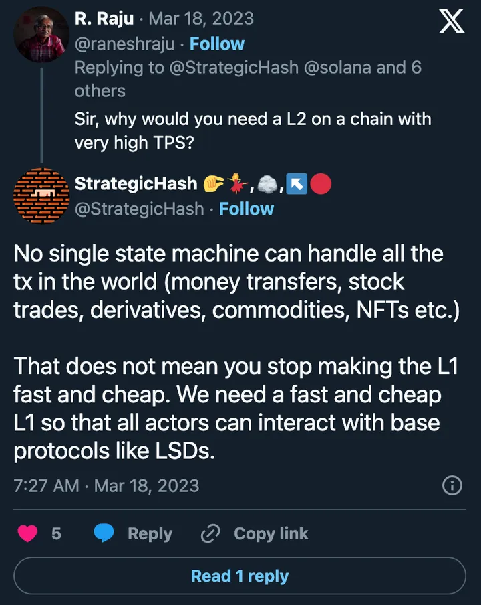Open StrategicHash's brick avatar
481x605 pixels.
(41, 195)
